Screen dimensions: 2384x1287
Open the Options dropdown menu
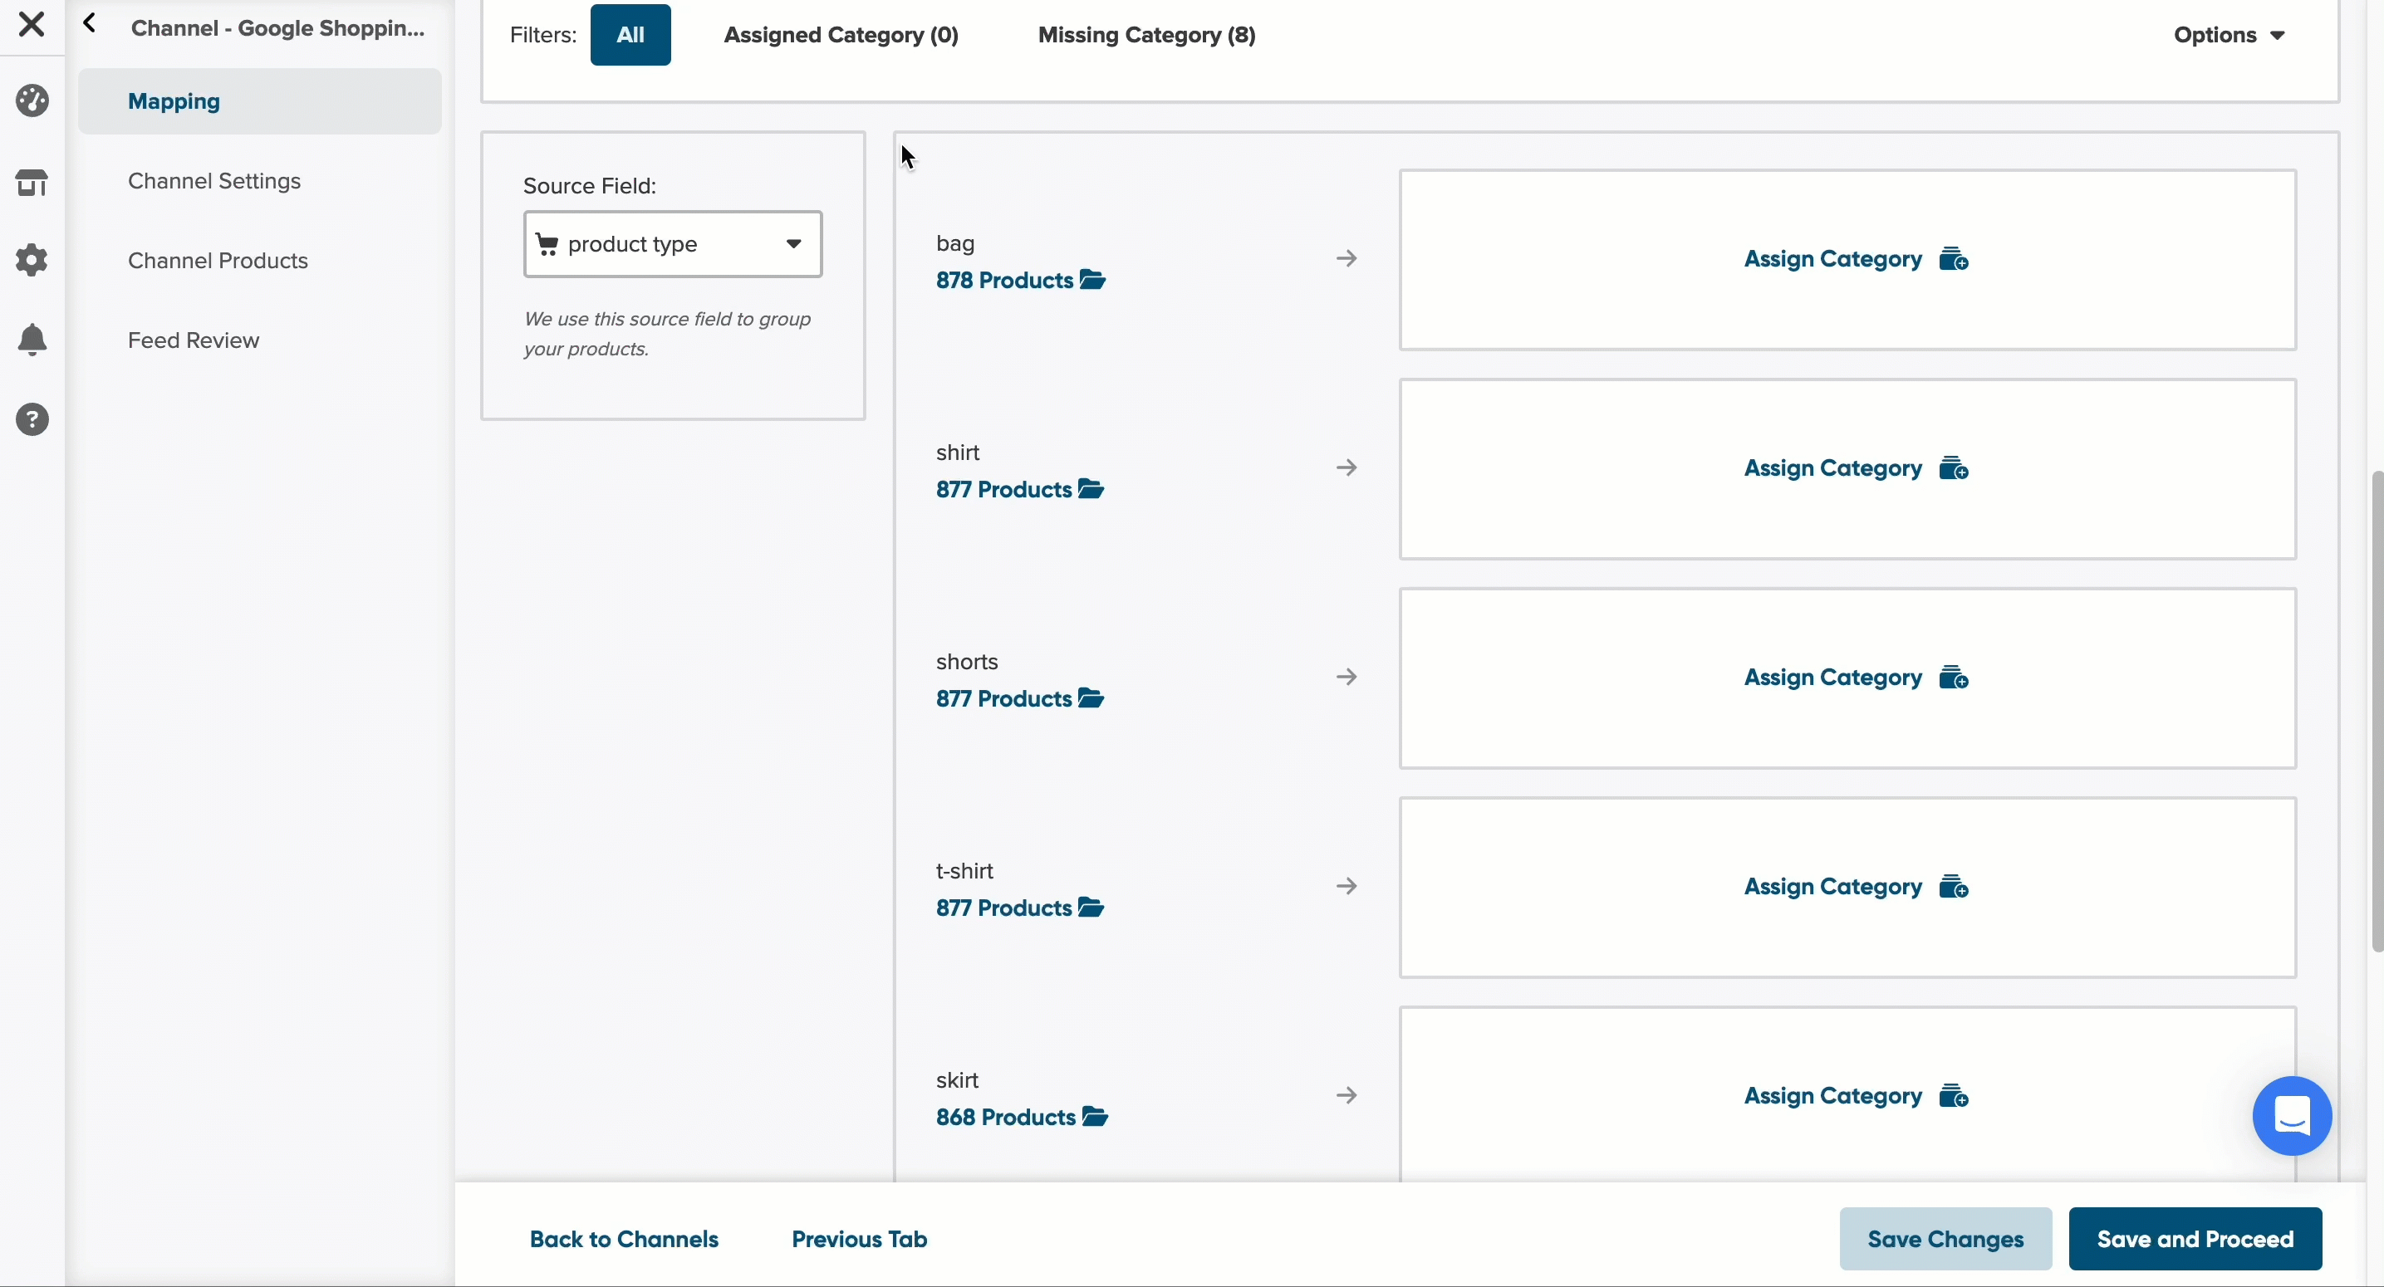tap(2229, 35)
